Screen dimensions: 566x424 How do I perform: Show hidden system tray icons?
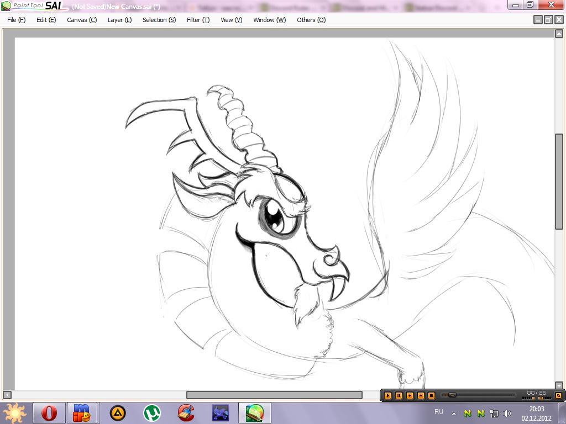[x=454, y=414]
